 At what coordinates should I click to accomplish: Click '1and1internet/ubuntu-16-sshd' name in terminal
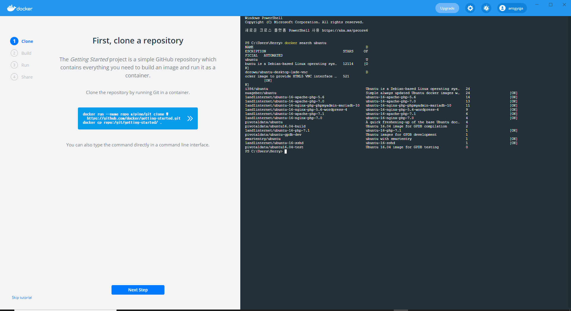click(x=274, y=143)
